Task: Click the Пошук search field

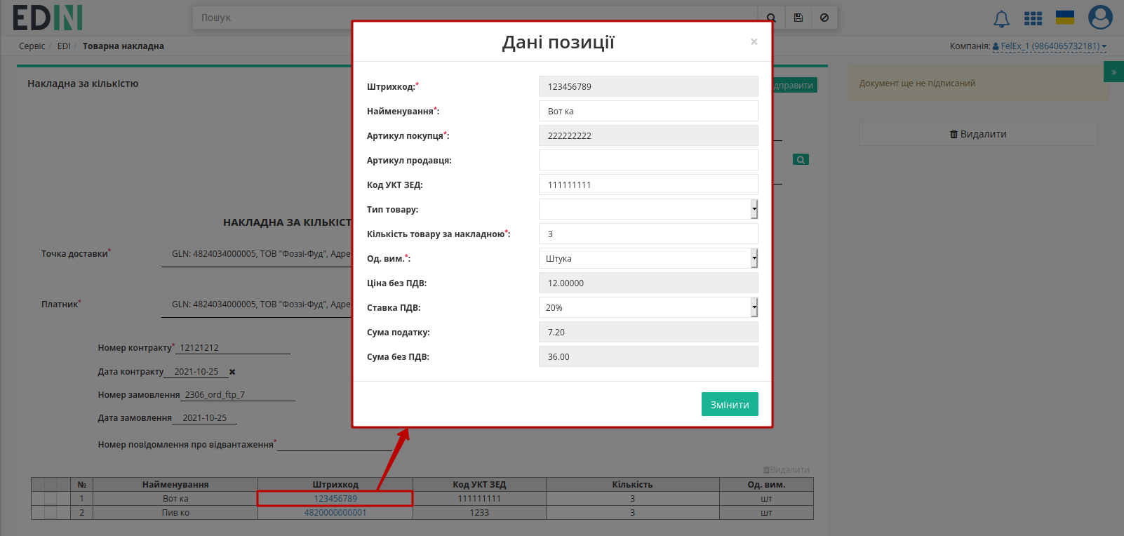Action: [x=475, y=18]
